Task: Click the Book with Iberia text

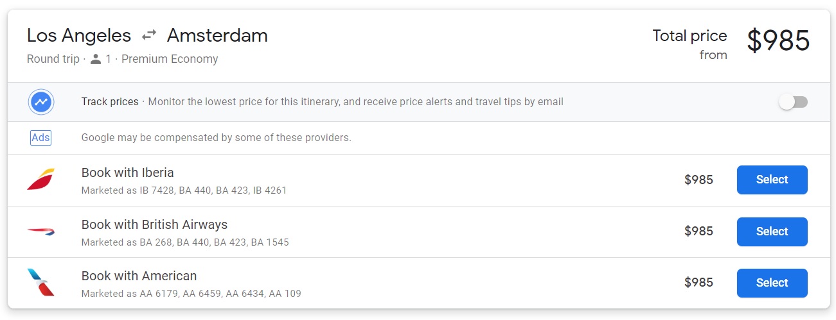Action: pos(128,173)
